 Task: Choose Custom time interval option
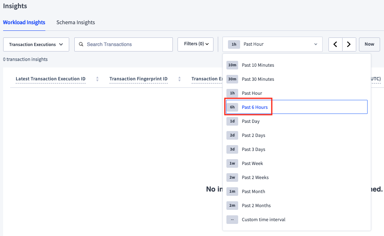point(263,220)
